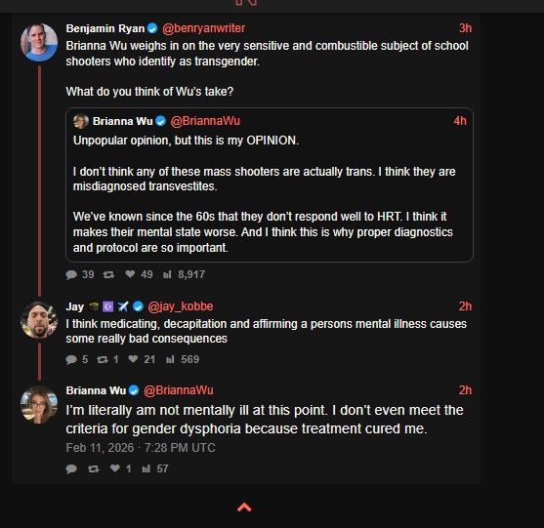544x528 pixels.
Task: Open Brianna Wu's avatar on the bottom reply
Action: pyautogui.click(x=39, y=405)
